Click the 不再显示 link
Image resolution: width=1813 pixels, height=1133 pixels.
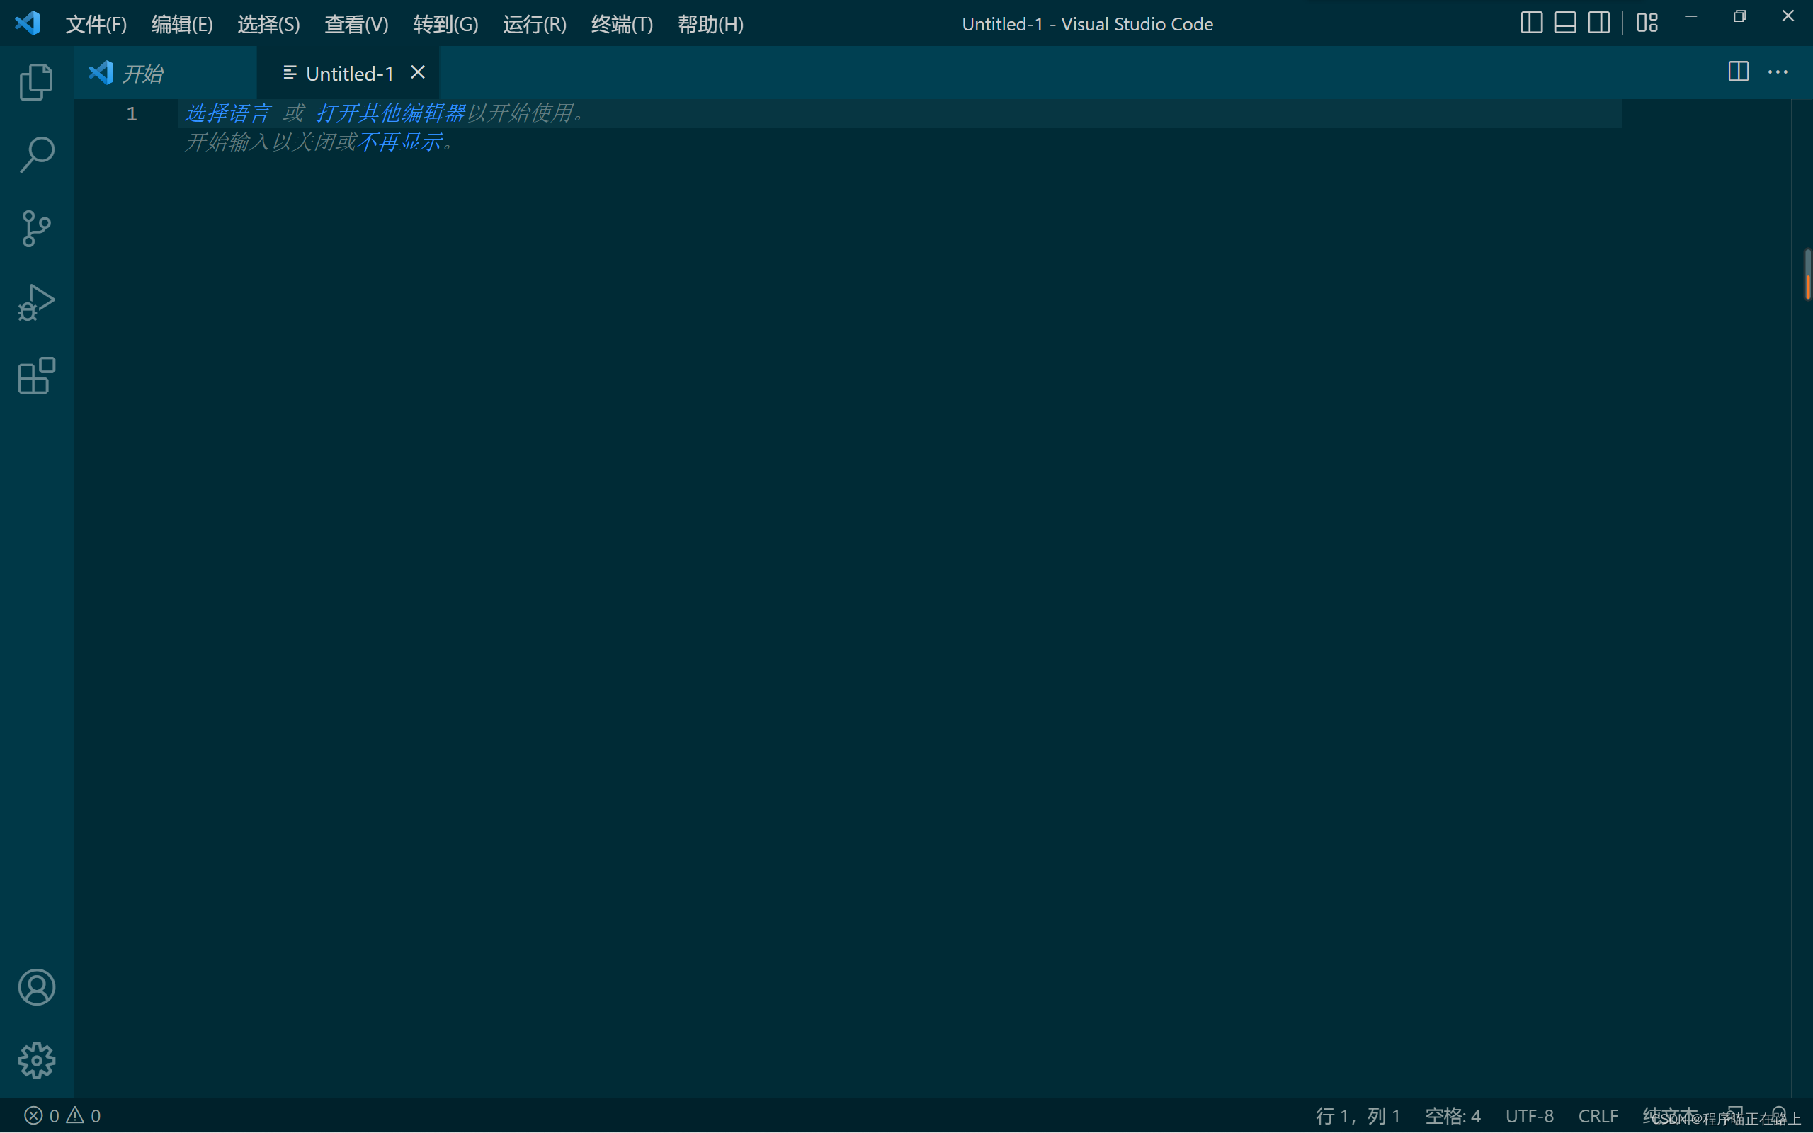(x=399, y=142)
